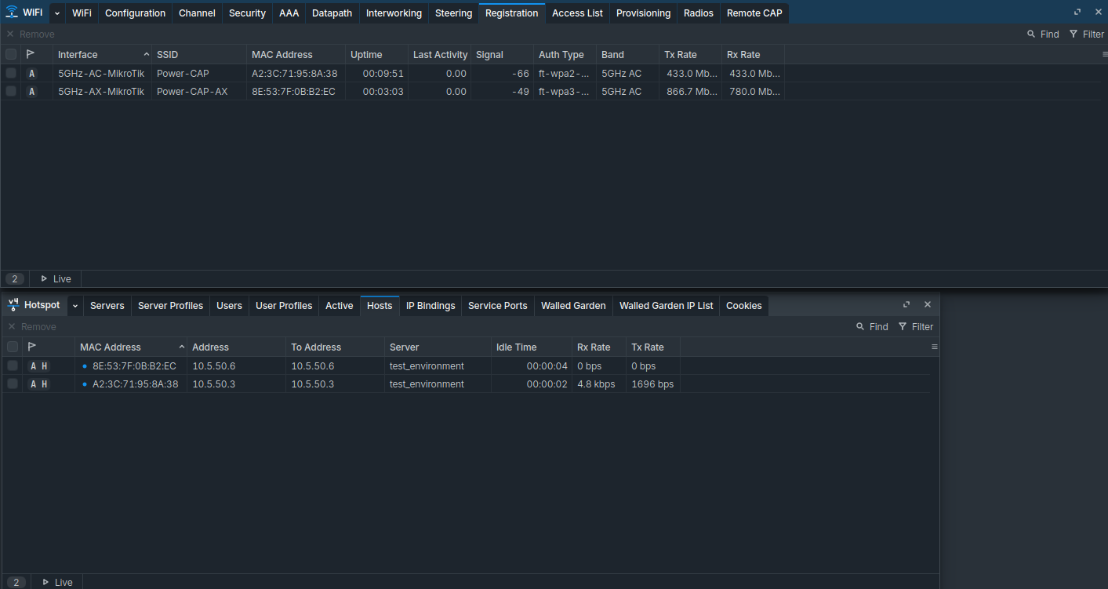The image size is (1108, 589).
Task: Click the Filter funnel in WiFi window
Action: coord(1073,35)
